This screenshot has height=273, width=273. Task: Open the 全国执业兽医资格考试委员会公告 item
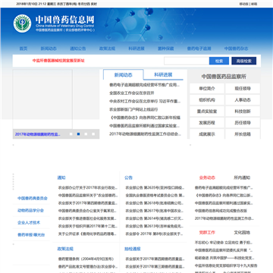click(155, 196)
